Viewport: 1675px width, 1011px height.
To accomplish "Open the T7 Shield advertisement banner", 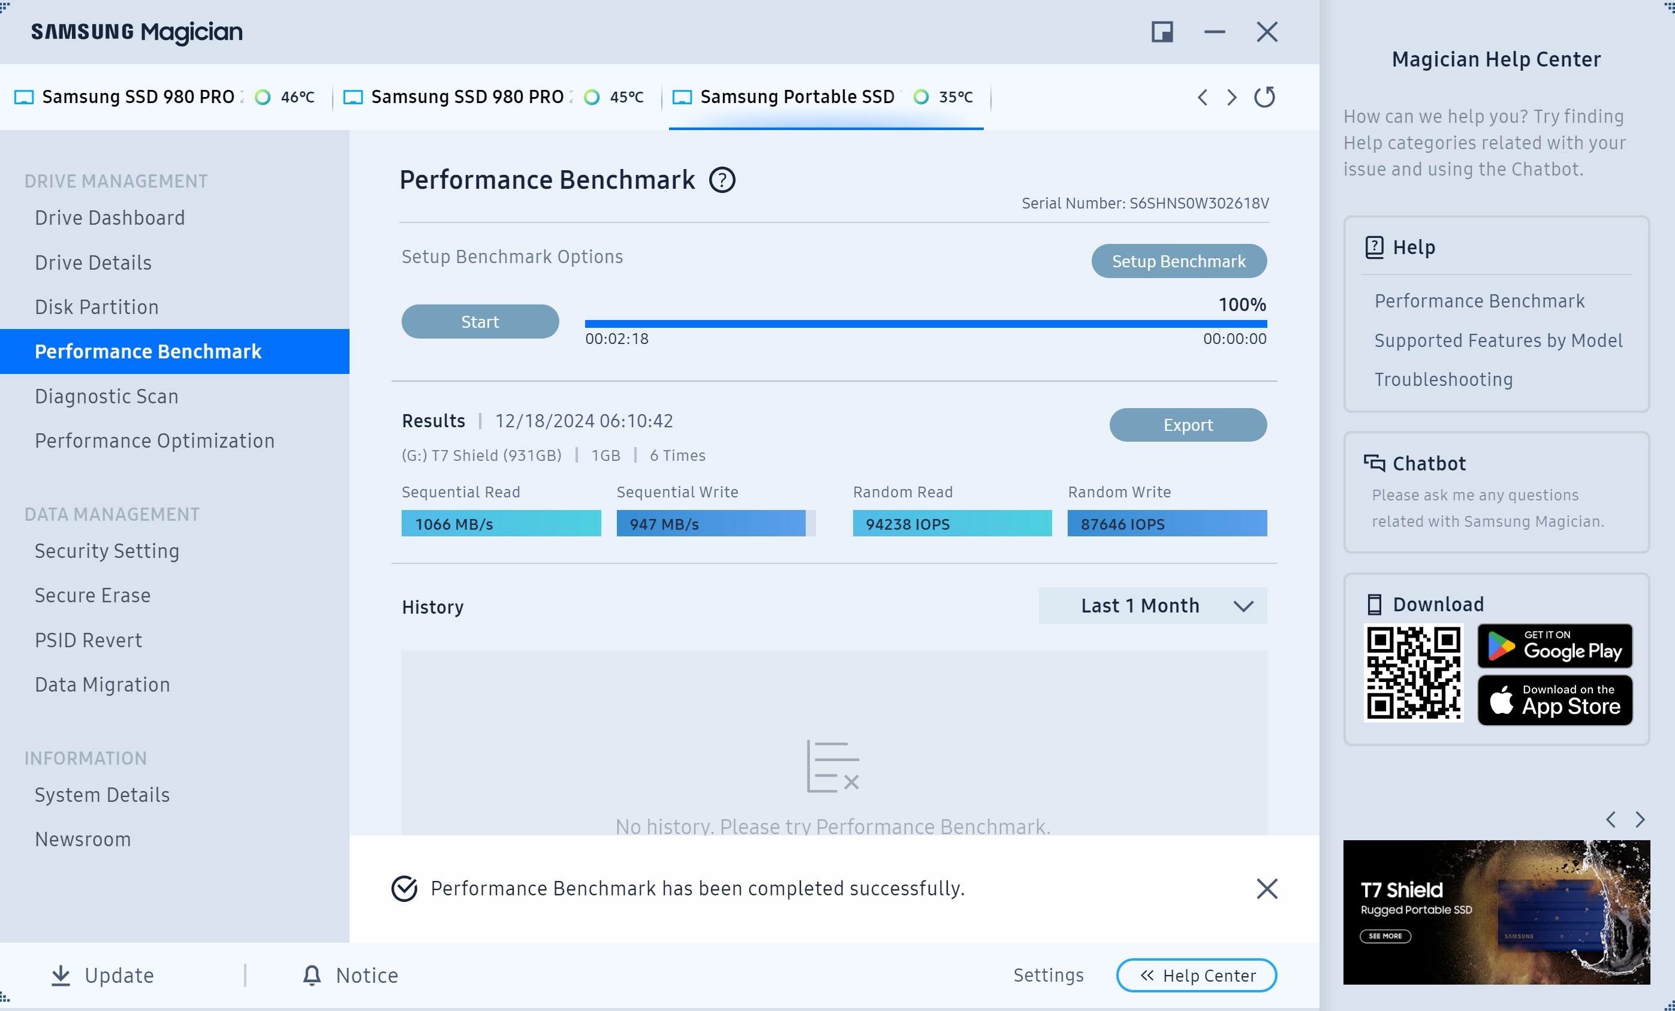I will (1496, 913).
